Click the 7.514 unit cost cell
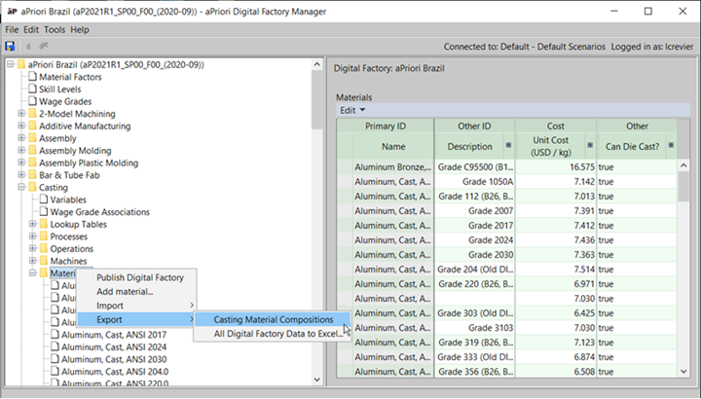Screen dimensions: 701x399 click(556, 270)
